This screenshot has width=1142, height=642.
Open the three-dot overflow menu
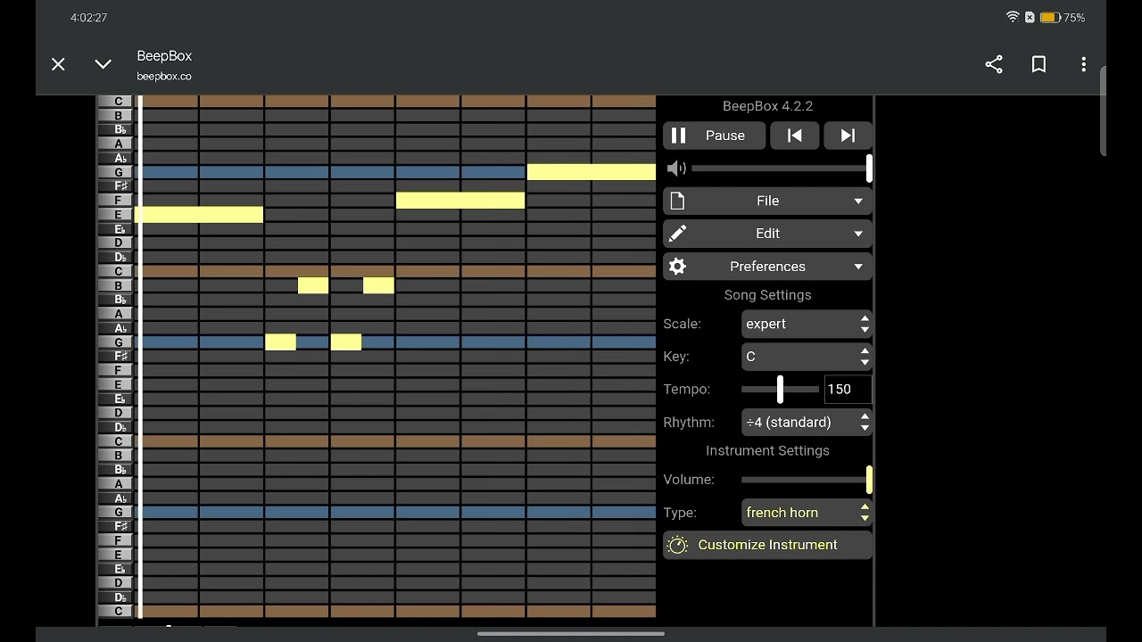point(1083,64)
